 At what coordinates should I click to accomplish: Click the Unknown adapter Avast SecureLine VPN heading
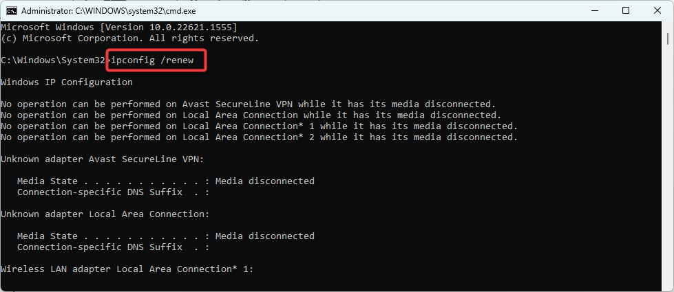[x=103, y=159]
